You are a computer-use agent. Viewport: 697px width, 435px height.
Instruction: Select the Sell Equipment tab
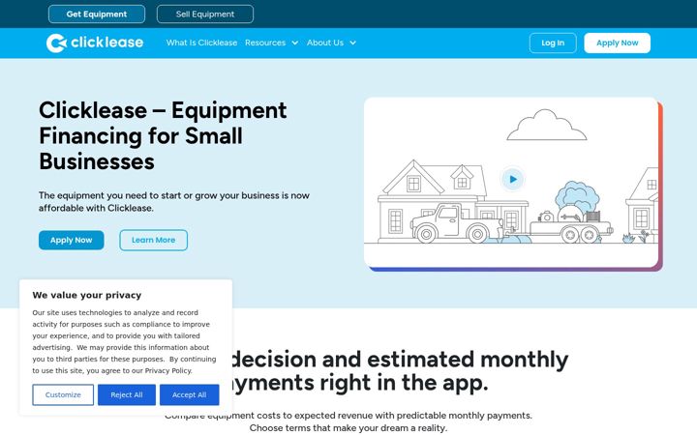click(205, 14)
